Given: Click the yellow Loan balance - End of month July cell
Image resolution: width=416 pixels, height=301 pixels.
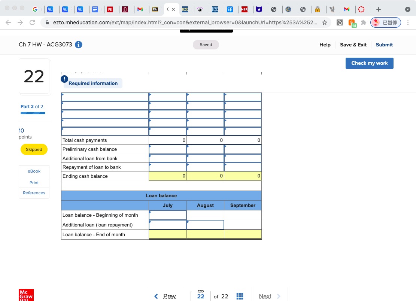Looking at the screenshot, I should (168, 234).
